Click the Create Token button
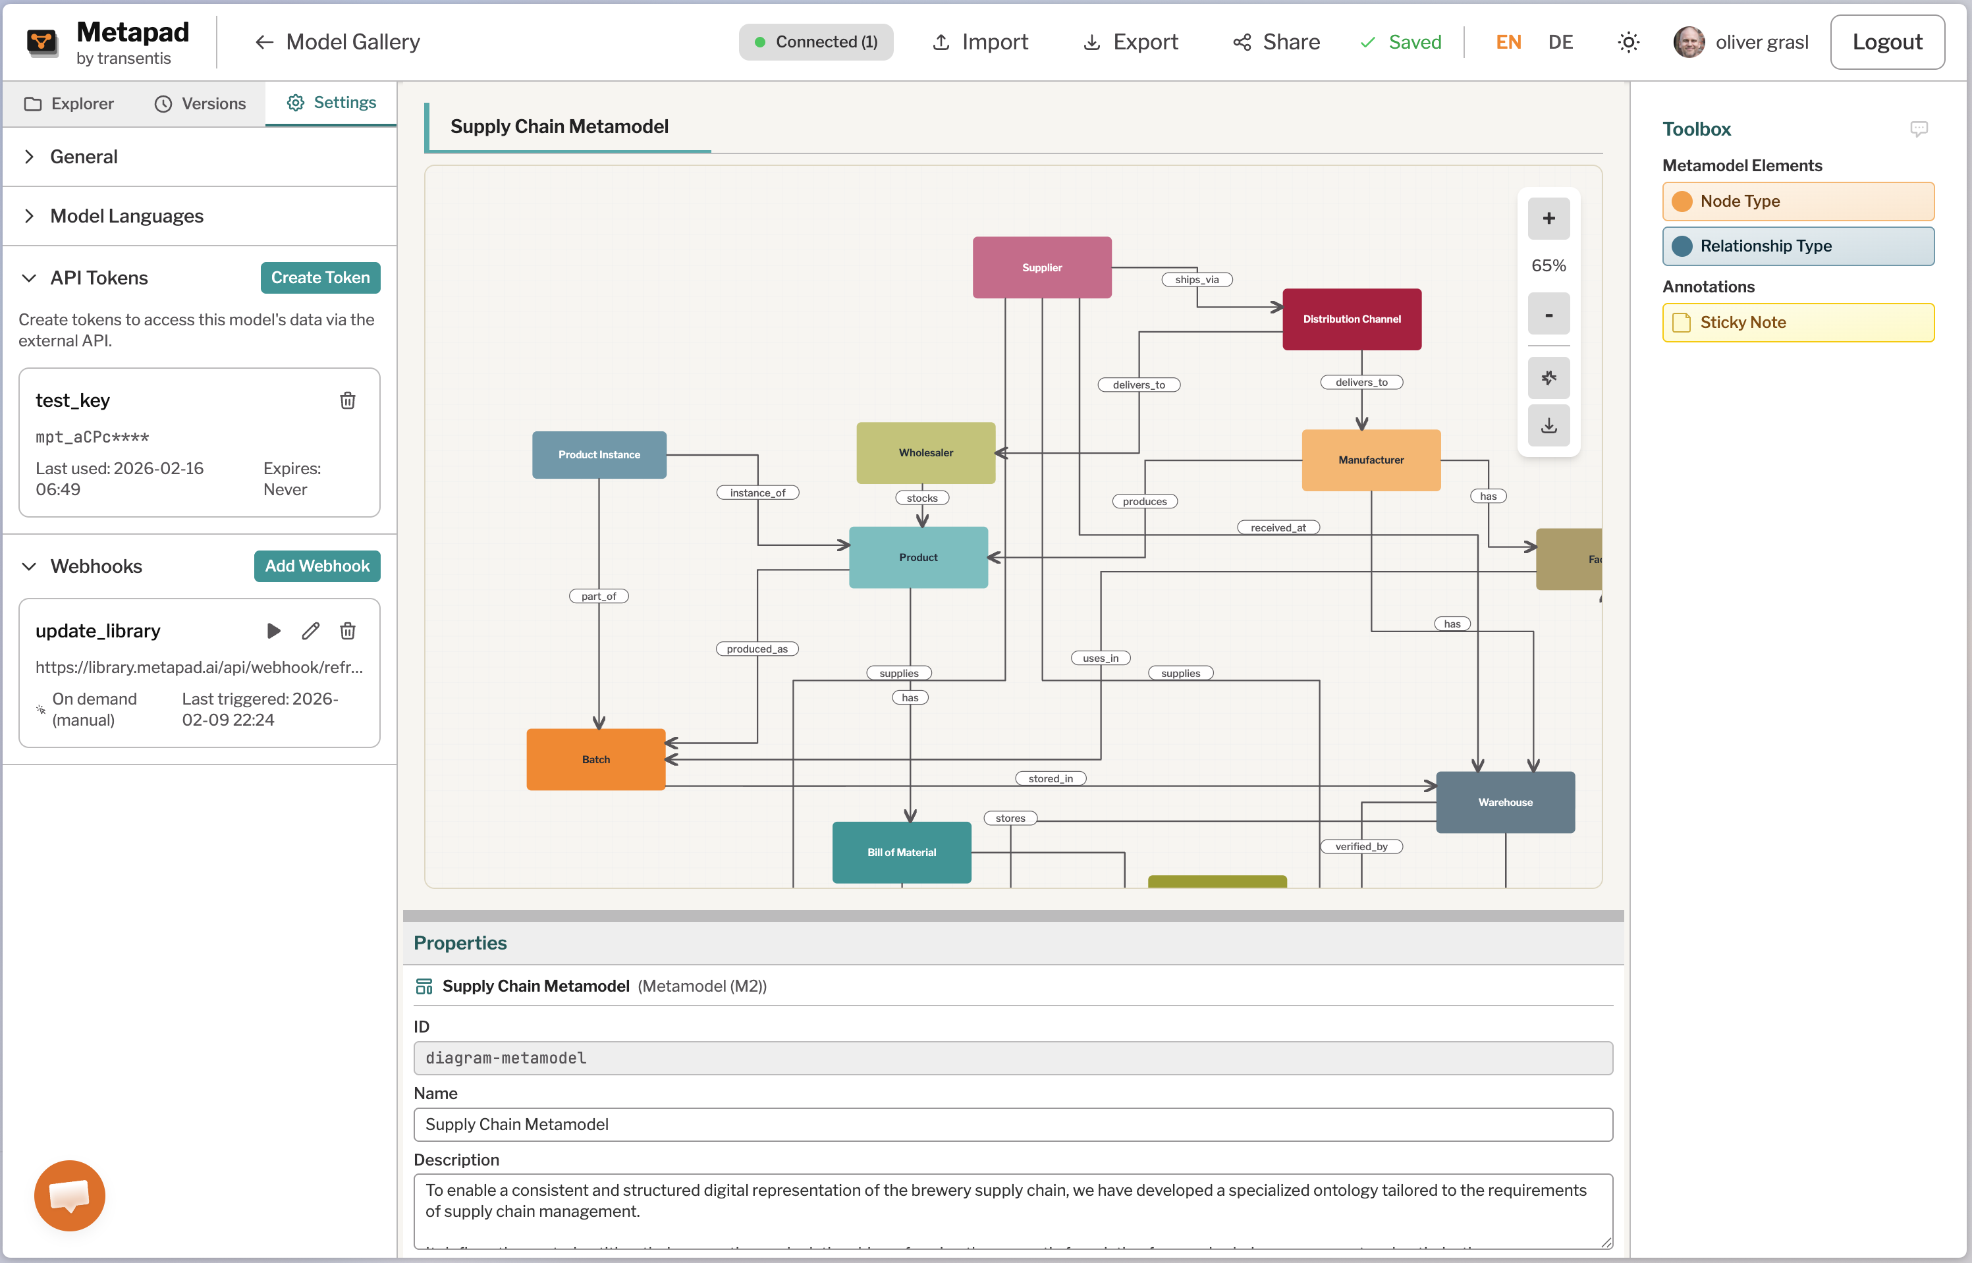 click(x=320, y=277)
